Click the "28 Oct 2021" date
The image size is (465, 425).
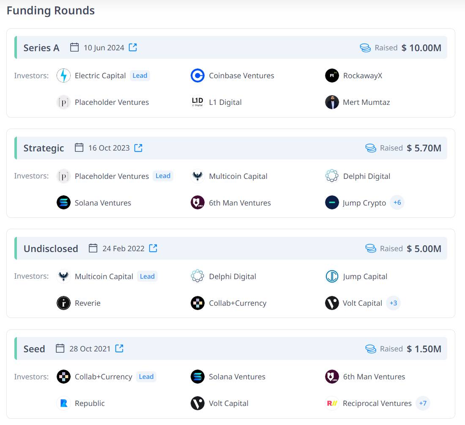tap(90, 349)
